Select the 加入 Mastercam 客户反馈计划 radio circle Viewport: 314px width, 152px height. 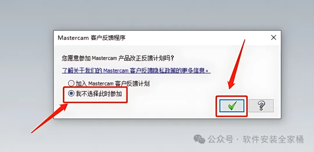71,83
